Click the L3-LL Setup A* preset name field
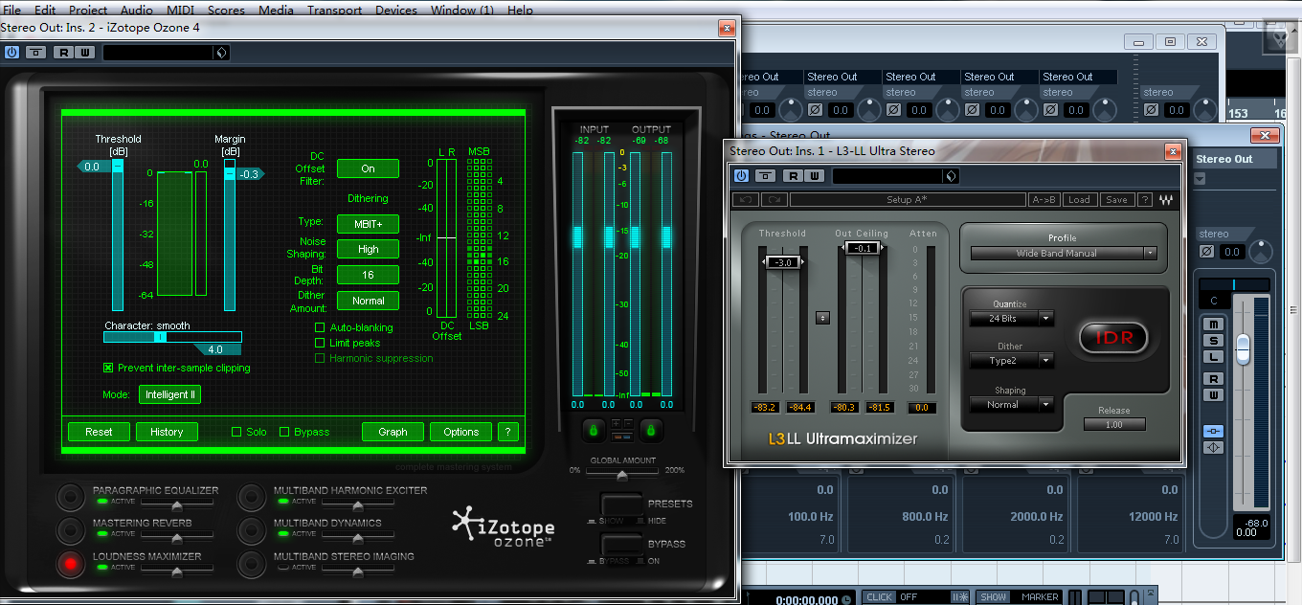The image size is (1302, 605). [x=908, y=200]
